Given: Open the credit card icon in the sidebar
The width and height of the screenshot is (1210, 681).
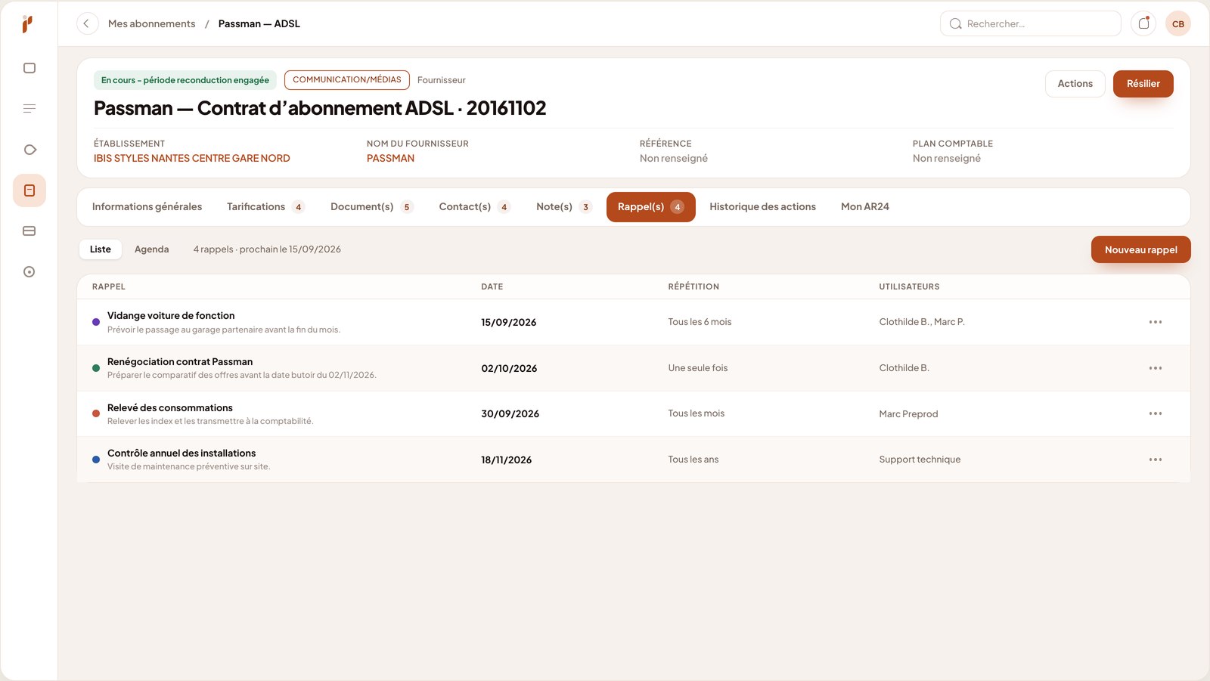Looking at the screenshot, I should pos(29,231).
